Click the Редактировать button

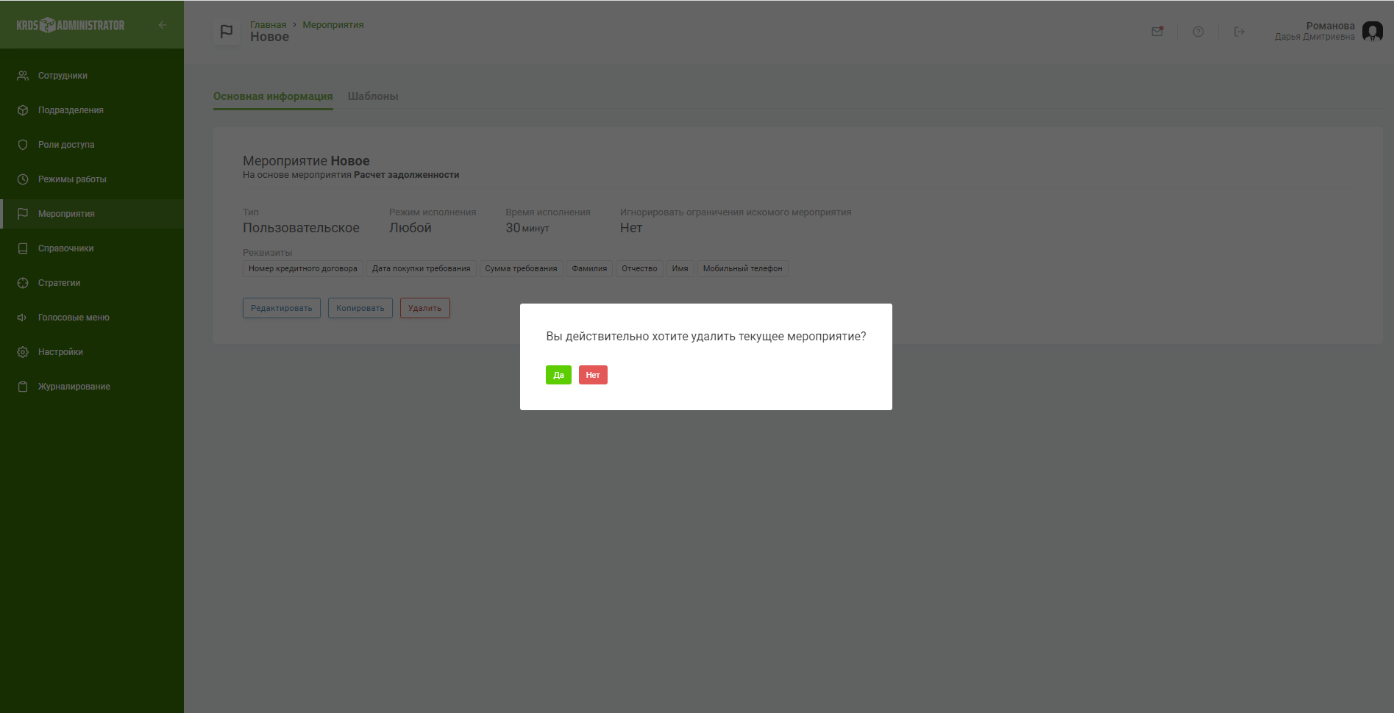point(282,308)
